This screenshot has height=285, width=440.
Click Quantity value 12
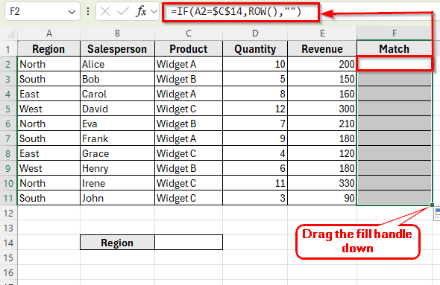(255, 109)
